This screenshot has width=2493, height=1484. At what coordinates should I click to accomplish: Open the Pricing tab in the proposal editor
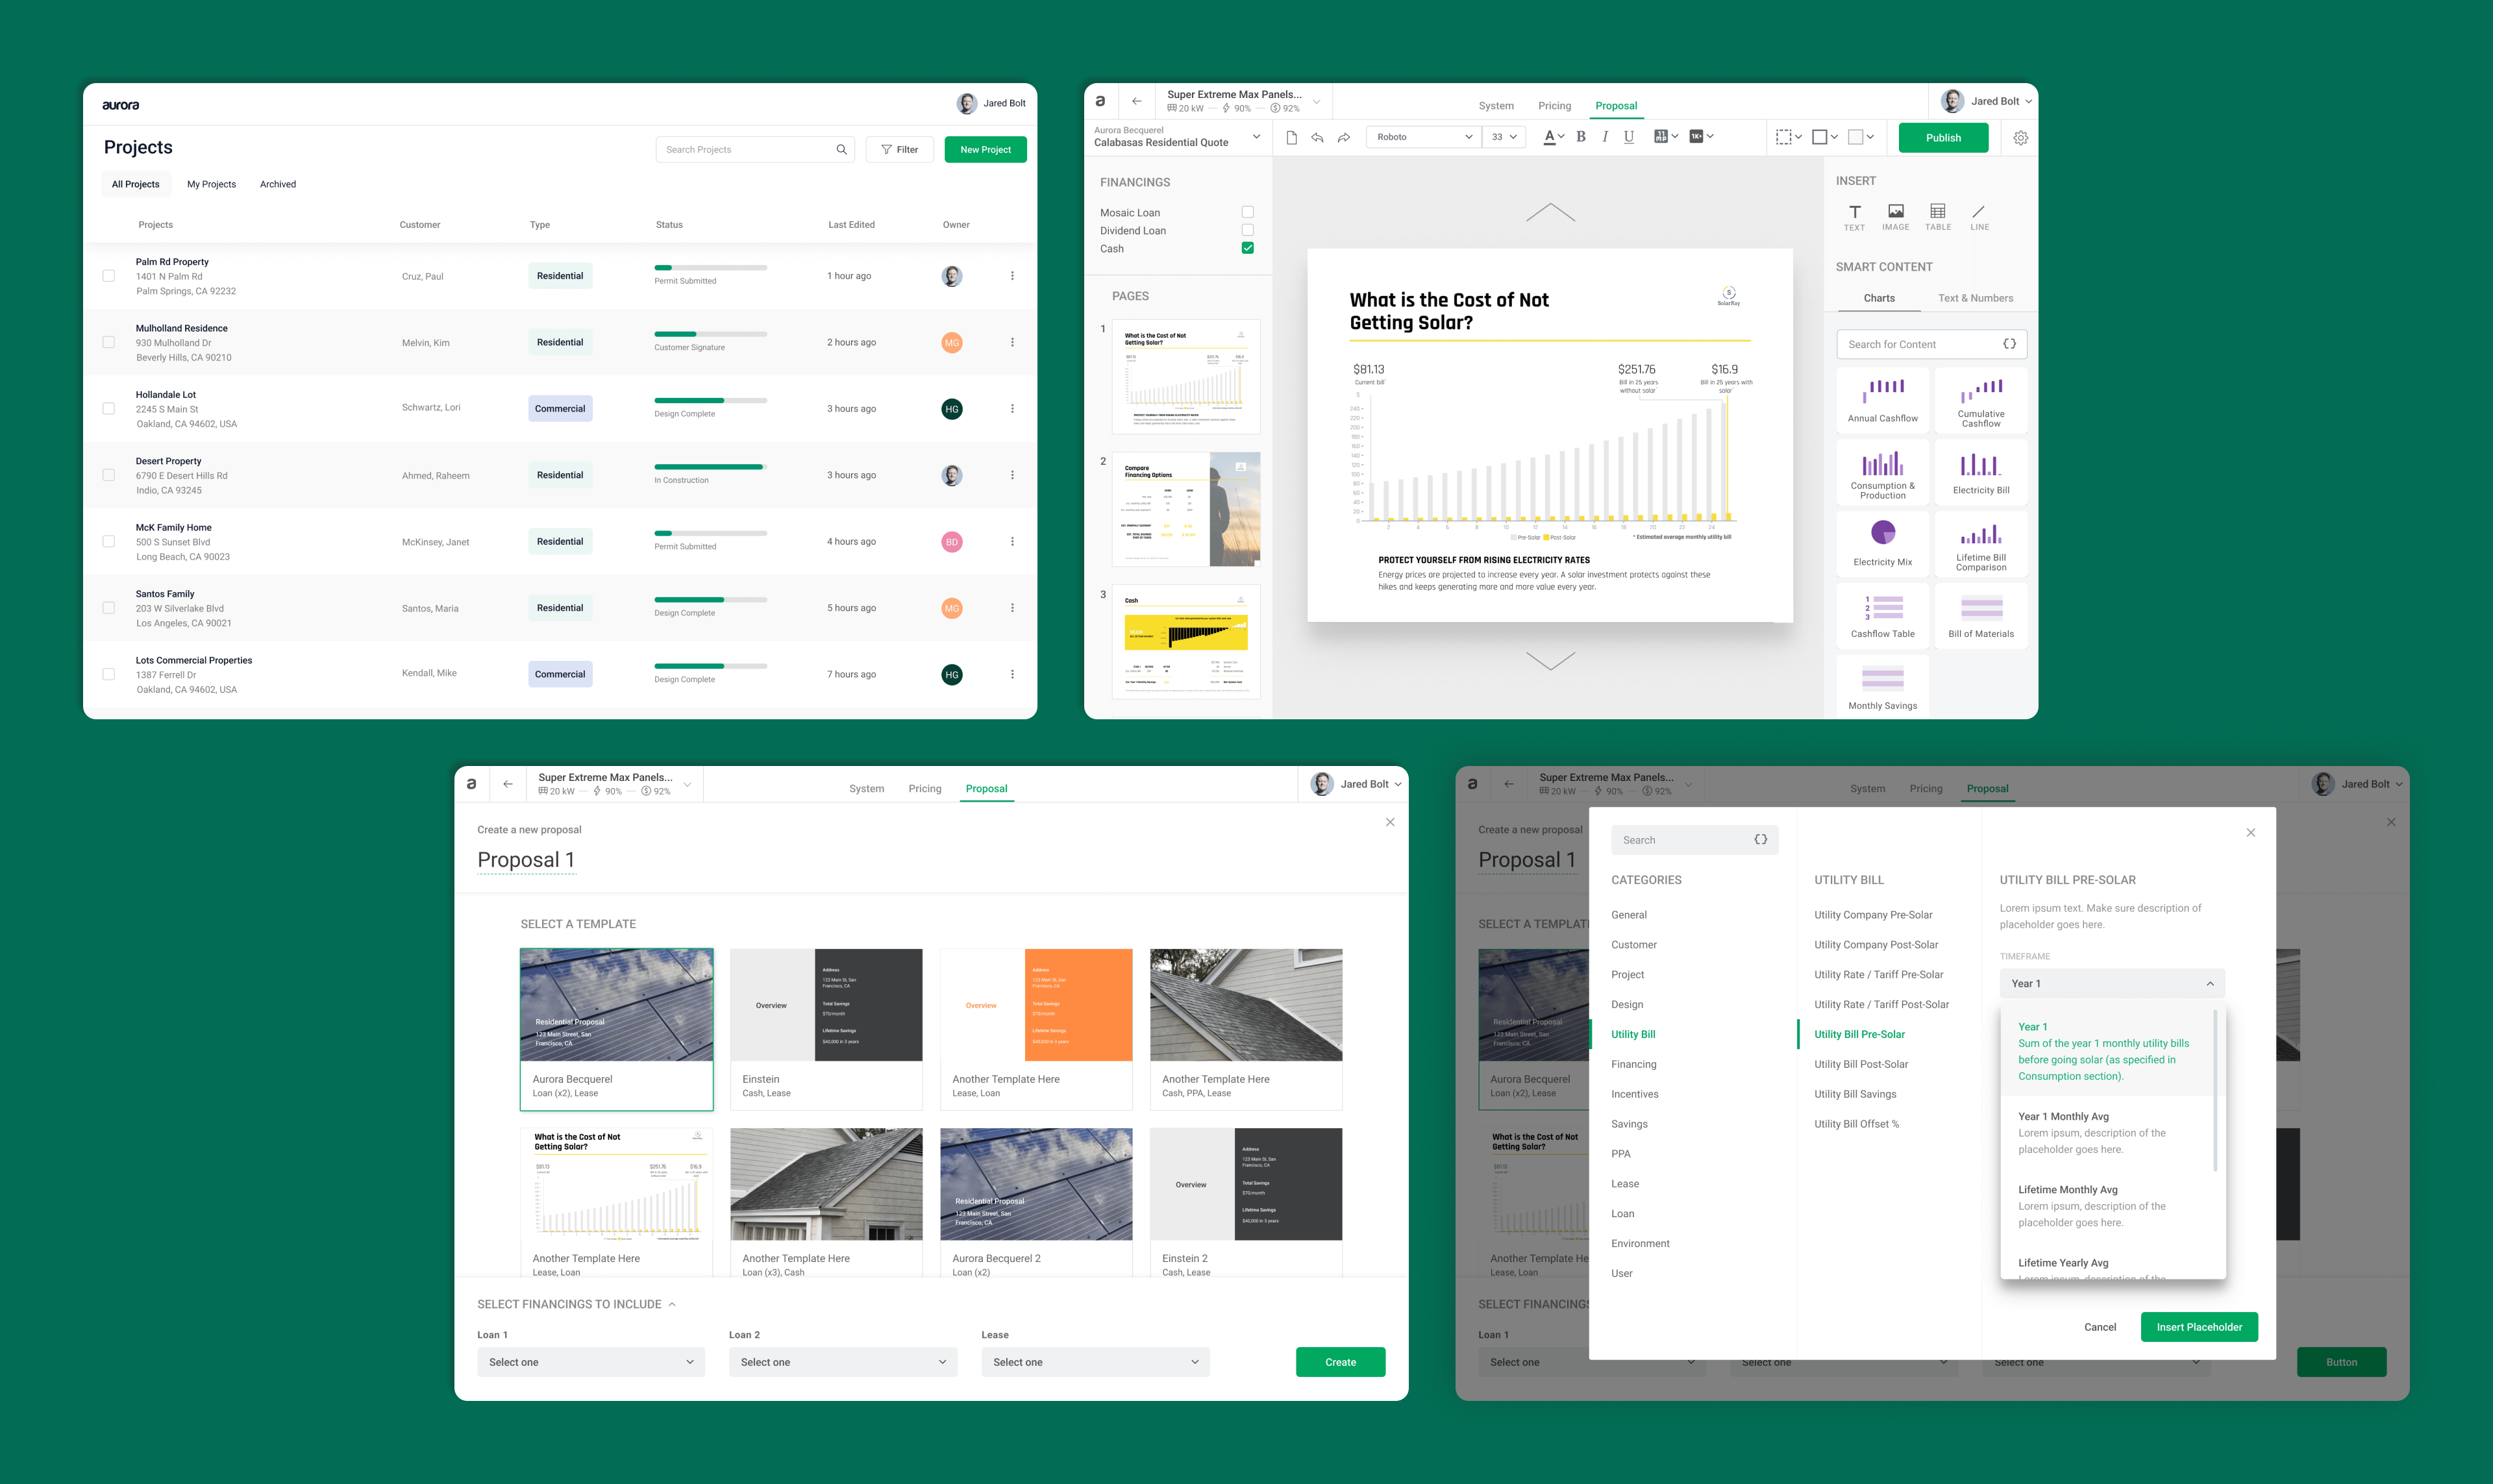tap(1554, 106)
